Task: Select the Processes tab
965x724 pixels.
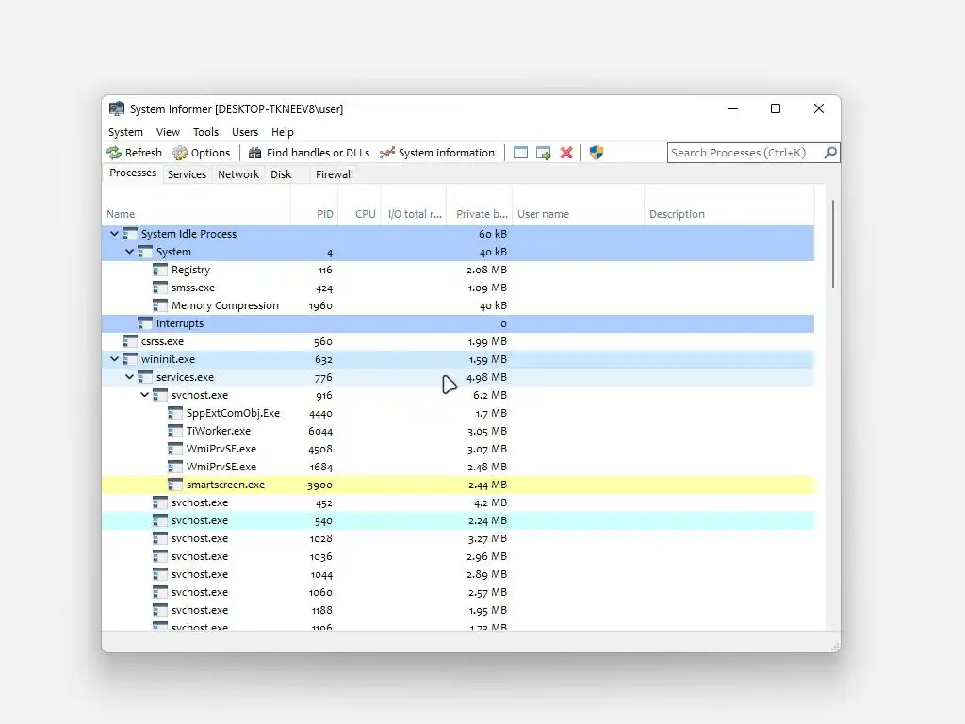Action: pyautogui.click(x=133, y=173)
